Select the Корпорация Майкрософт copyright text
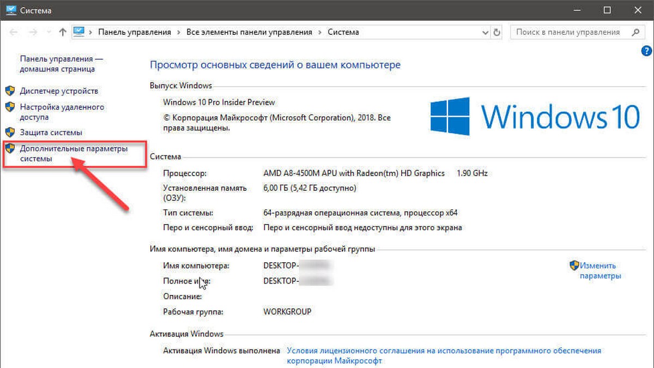 point(277,123)
